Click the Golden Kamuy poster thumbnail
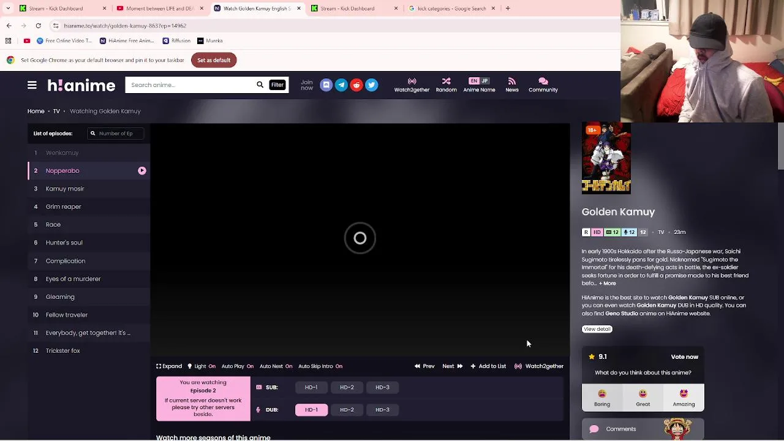The width and height of the screenshot is (784, 441). 606,158
